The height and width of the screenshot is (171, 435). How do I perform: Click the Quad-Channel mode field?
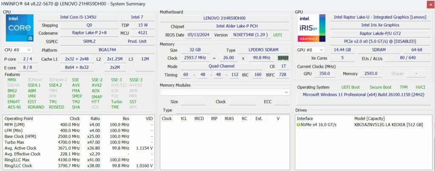tap(222, 66)
